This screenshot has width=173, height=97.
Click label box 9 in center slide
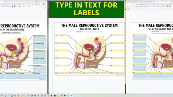[x=103, y=73]
